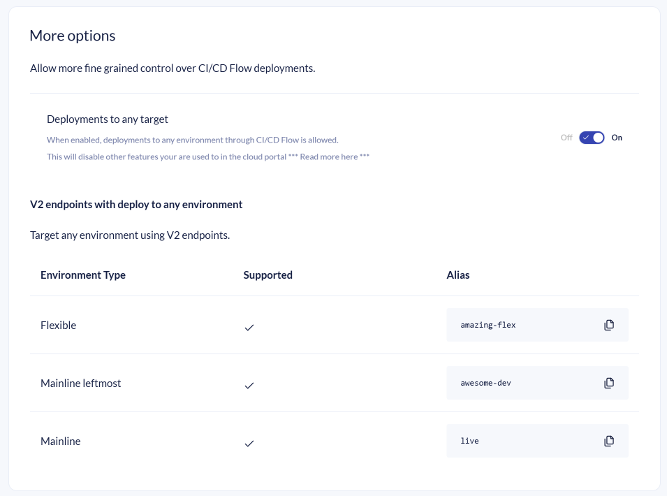Click the checkmark inside the enabled toggle
The width and height of the screenshot is (667, 496).
click(586, 138)
